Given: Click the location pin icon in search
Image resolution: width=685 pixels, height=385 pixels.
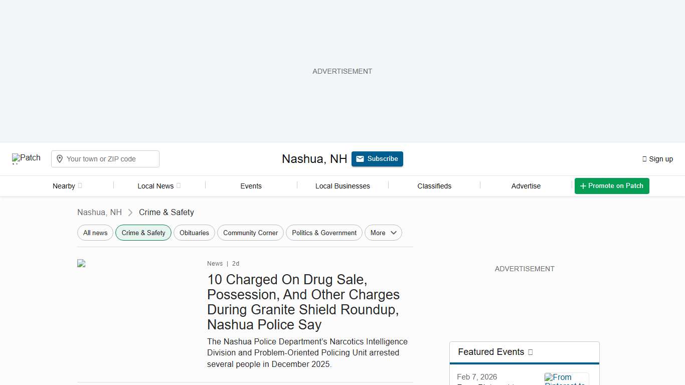Looking at the screenshot, I should (60, 159).
